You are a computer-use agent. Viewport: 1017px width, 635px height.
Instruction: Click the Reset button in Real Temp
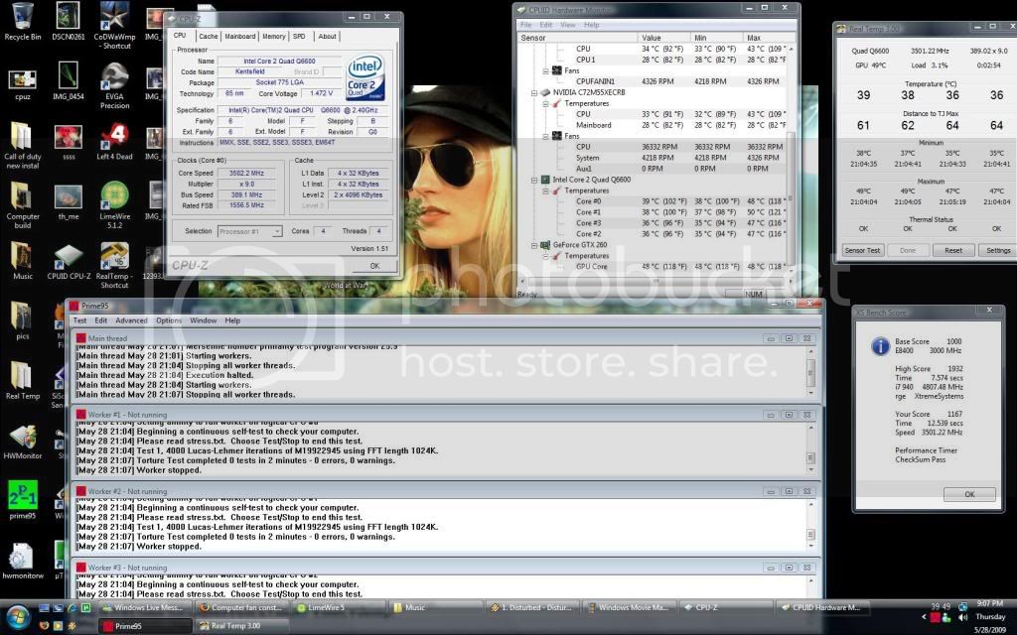pos(953,250)
